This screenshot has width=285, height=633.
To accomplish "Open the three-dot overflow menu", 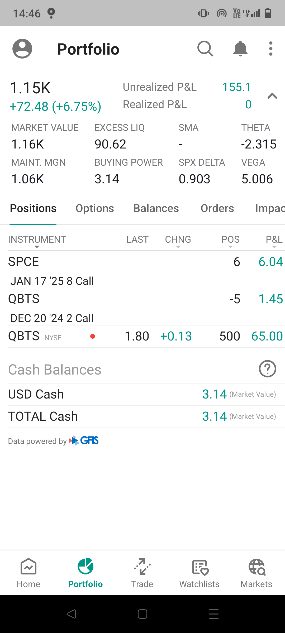I will tap(270, 49).
